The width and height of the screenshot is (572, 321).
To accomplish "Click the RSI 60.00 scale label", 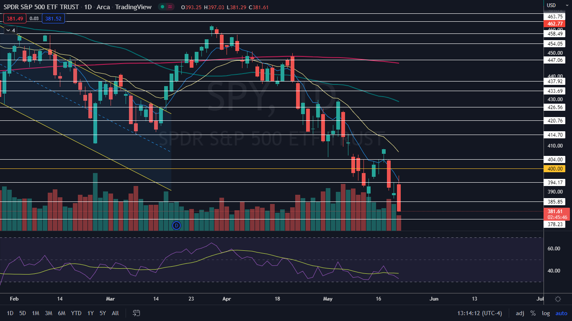I will pyautogui.click(x=554, y=249).
